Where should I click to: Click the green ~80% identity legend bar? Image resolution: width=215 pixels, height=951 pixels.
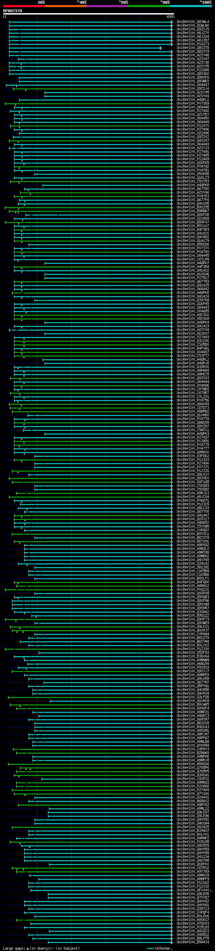[149, 6]
